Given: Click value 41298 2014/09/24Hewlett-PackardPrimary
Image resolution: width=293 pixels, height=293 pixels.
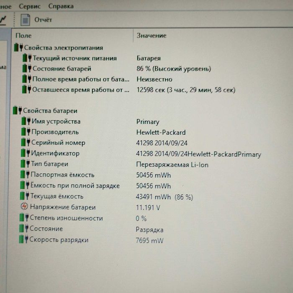Looking at the screenshot, I should tap(198, 154).
